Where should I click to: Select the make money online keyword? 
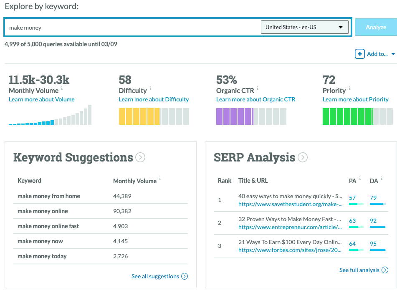[43, 211]
